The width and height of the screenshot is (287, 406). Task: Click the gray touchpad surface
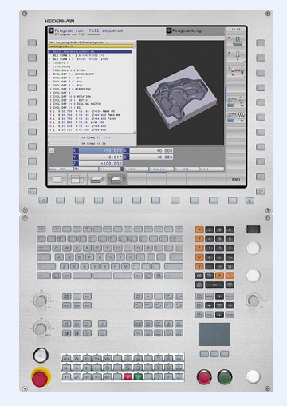click(x=214, y=334)
